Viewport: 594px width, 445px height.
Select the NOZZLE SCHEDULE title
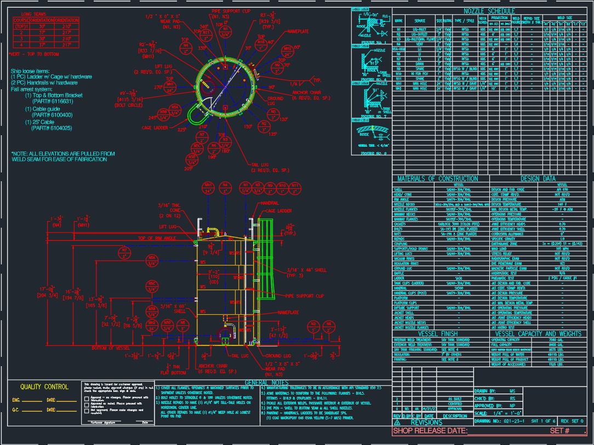point(489,11)
